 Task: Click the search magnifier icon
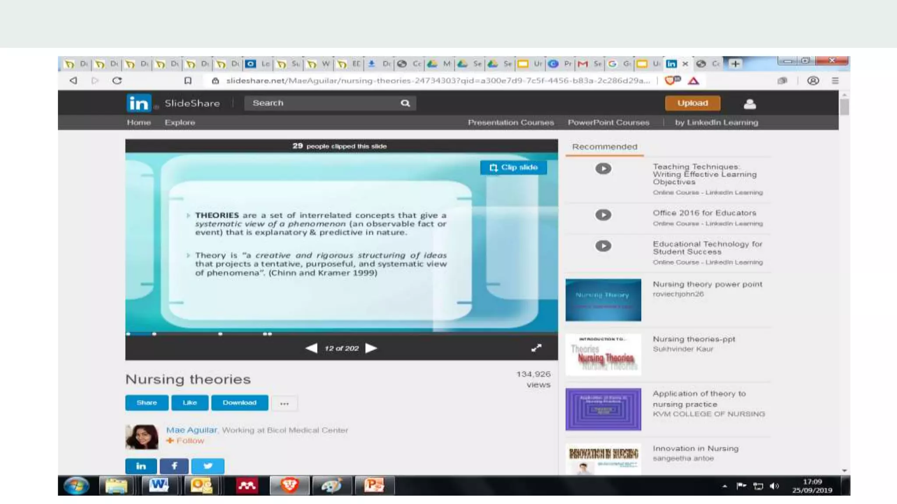(405, 103)
